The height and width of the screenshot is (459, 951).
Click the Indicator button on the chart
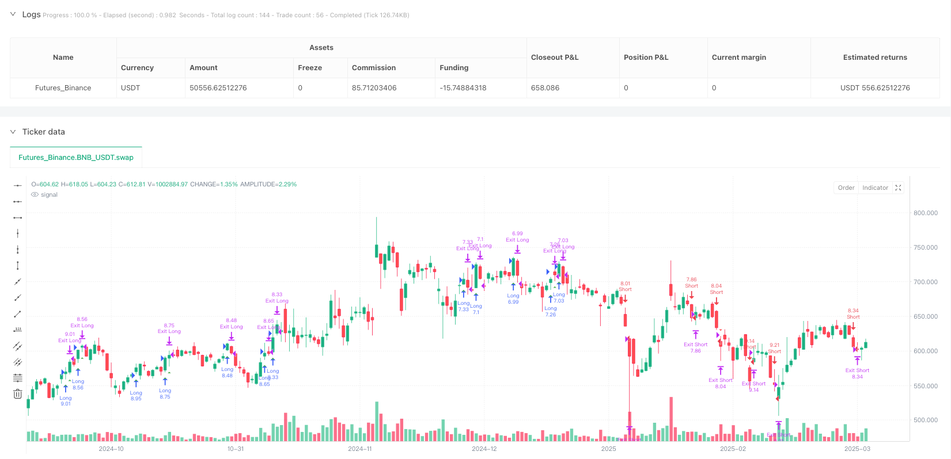pyautogui.click(x=875, y=188)
